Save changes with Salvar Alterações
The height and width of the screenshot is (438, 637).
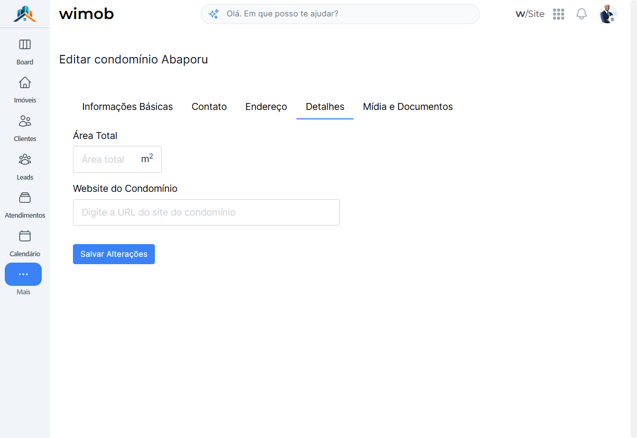[114, 254]
